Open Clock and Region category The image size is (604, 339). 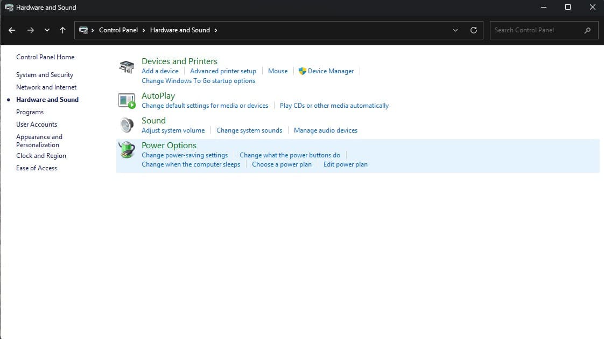tap(41, 156)
